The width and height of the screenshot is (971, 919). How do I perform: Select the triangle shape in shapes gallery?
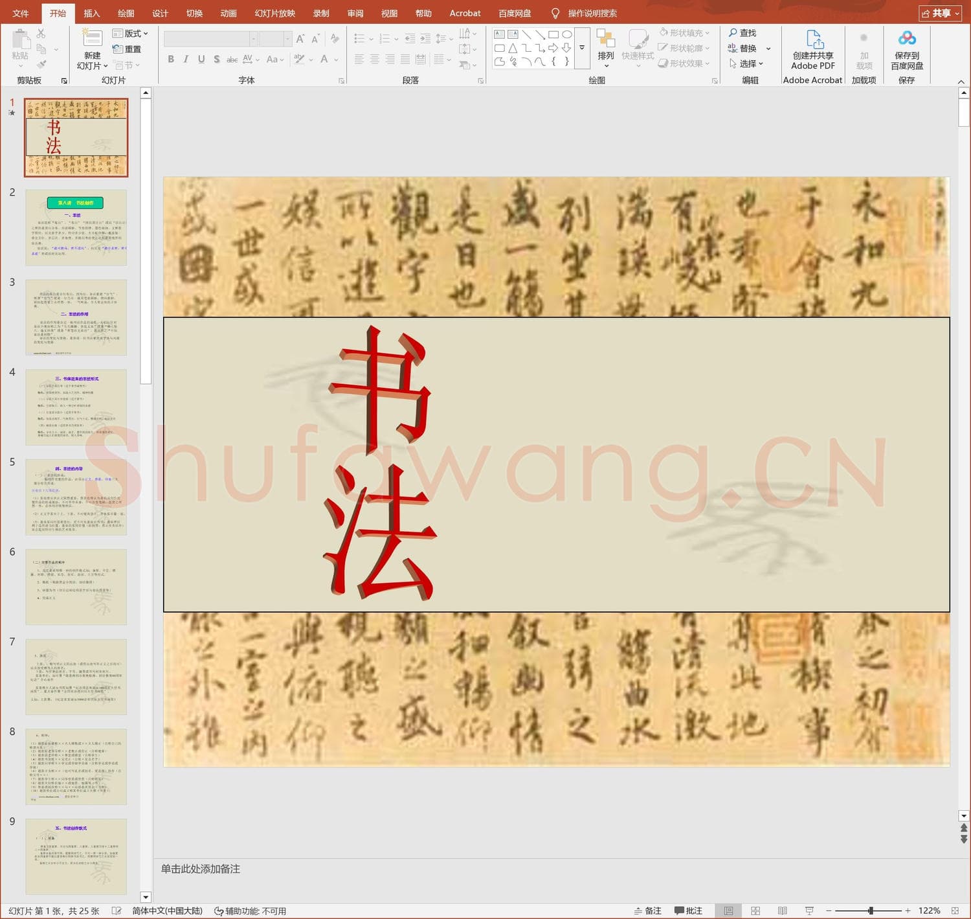tap(513, 48)
